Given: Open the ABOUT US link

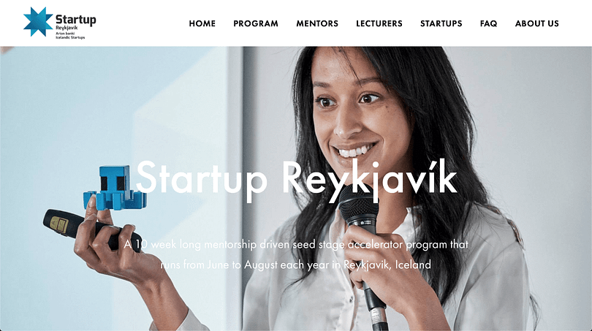Looking at the screenshot, I should (x=537, y=23).
